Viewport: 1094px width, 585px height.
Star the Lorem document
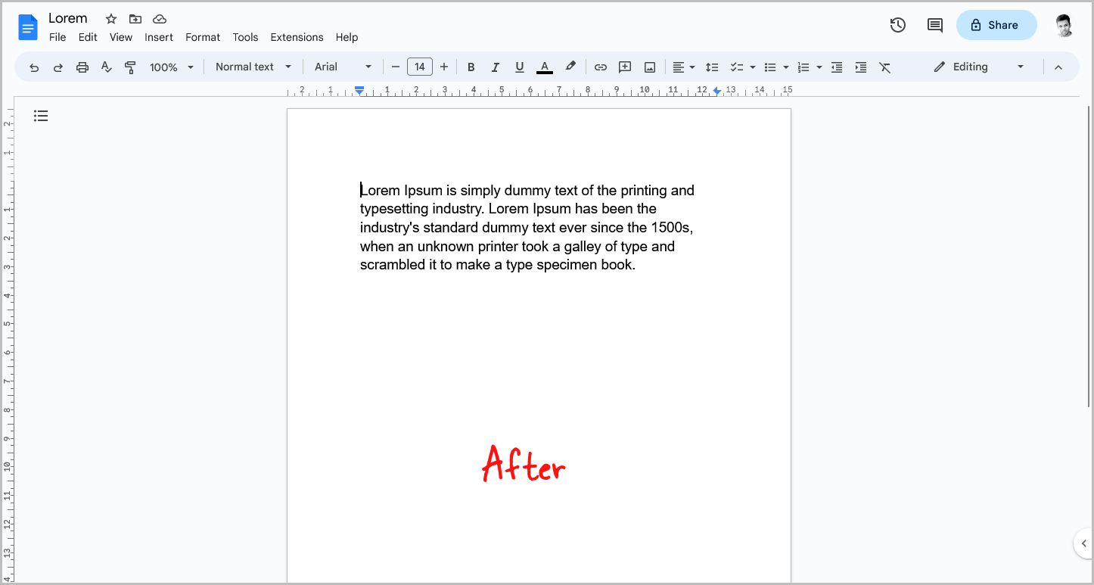coord(110,19)
